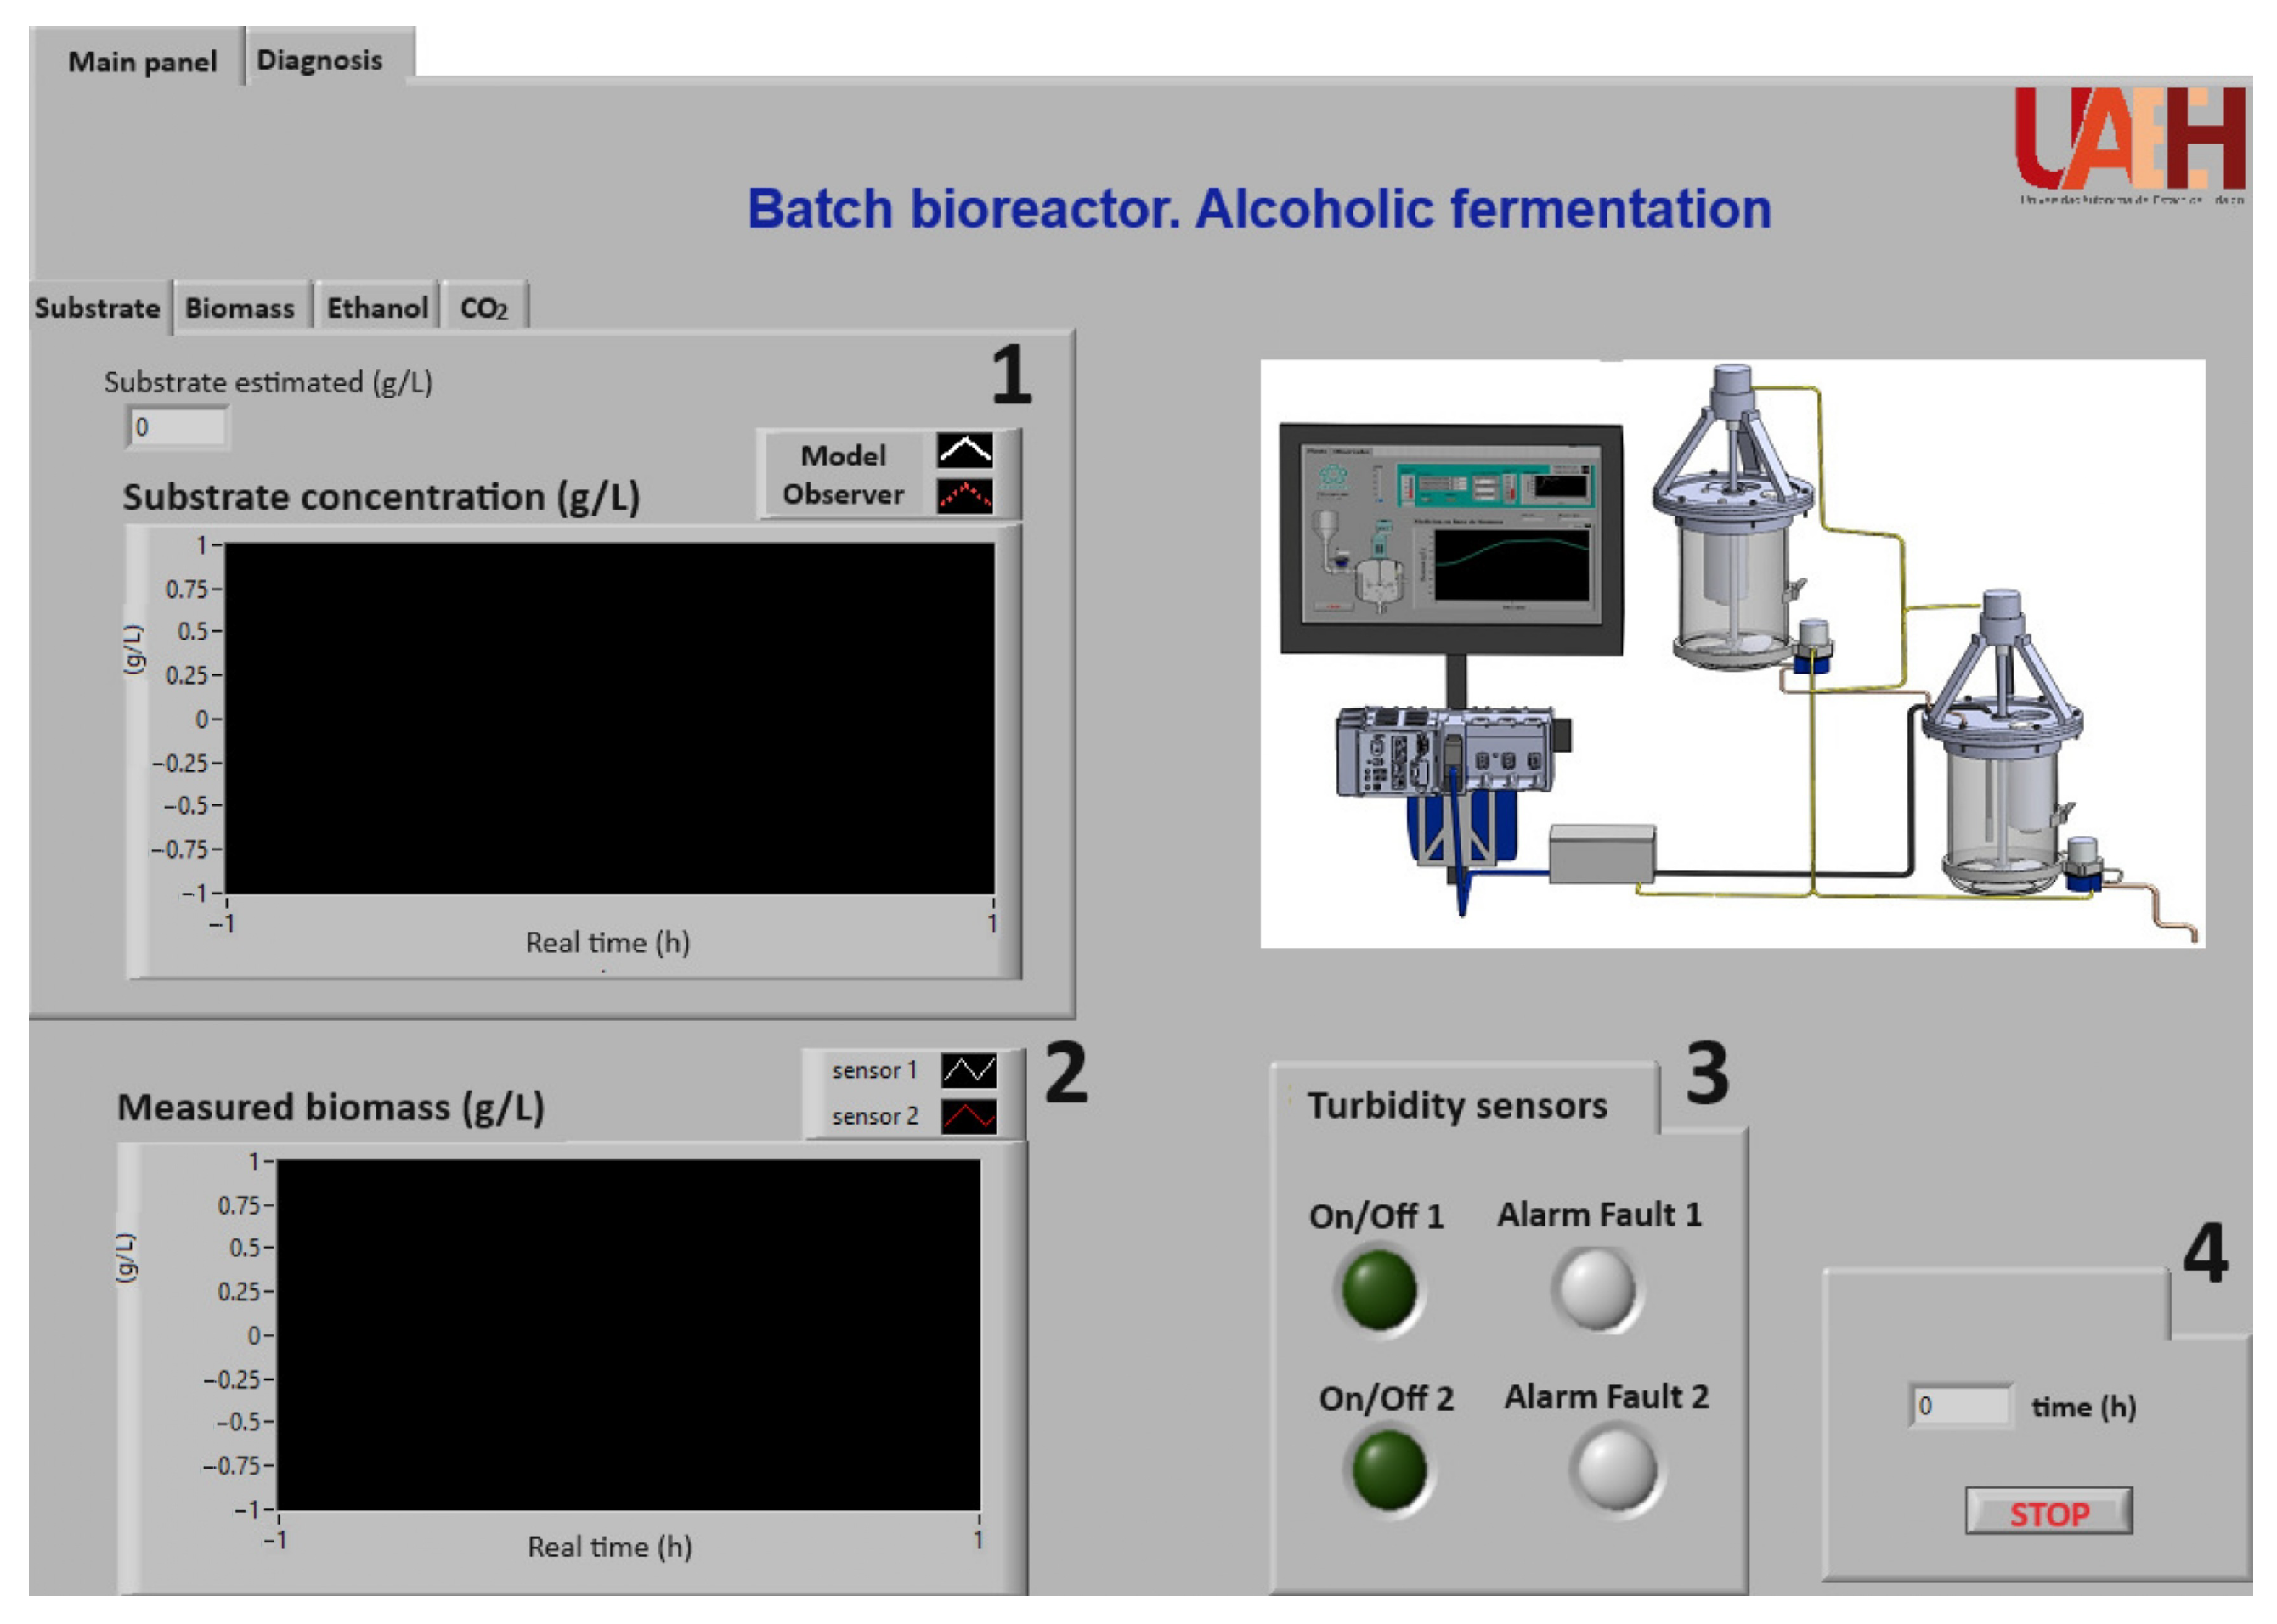Screen dimensions: 2277x1624
Task: Click the Alarm Fault 1 indicator LED
Action: pos(1596,1289)
